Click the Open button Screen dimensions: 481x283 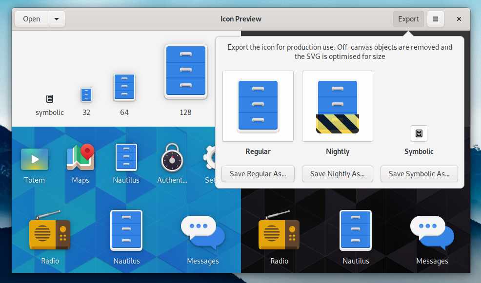click(x=32, y=19)
